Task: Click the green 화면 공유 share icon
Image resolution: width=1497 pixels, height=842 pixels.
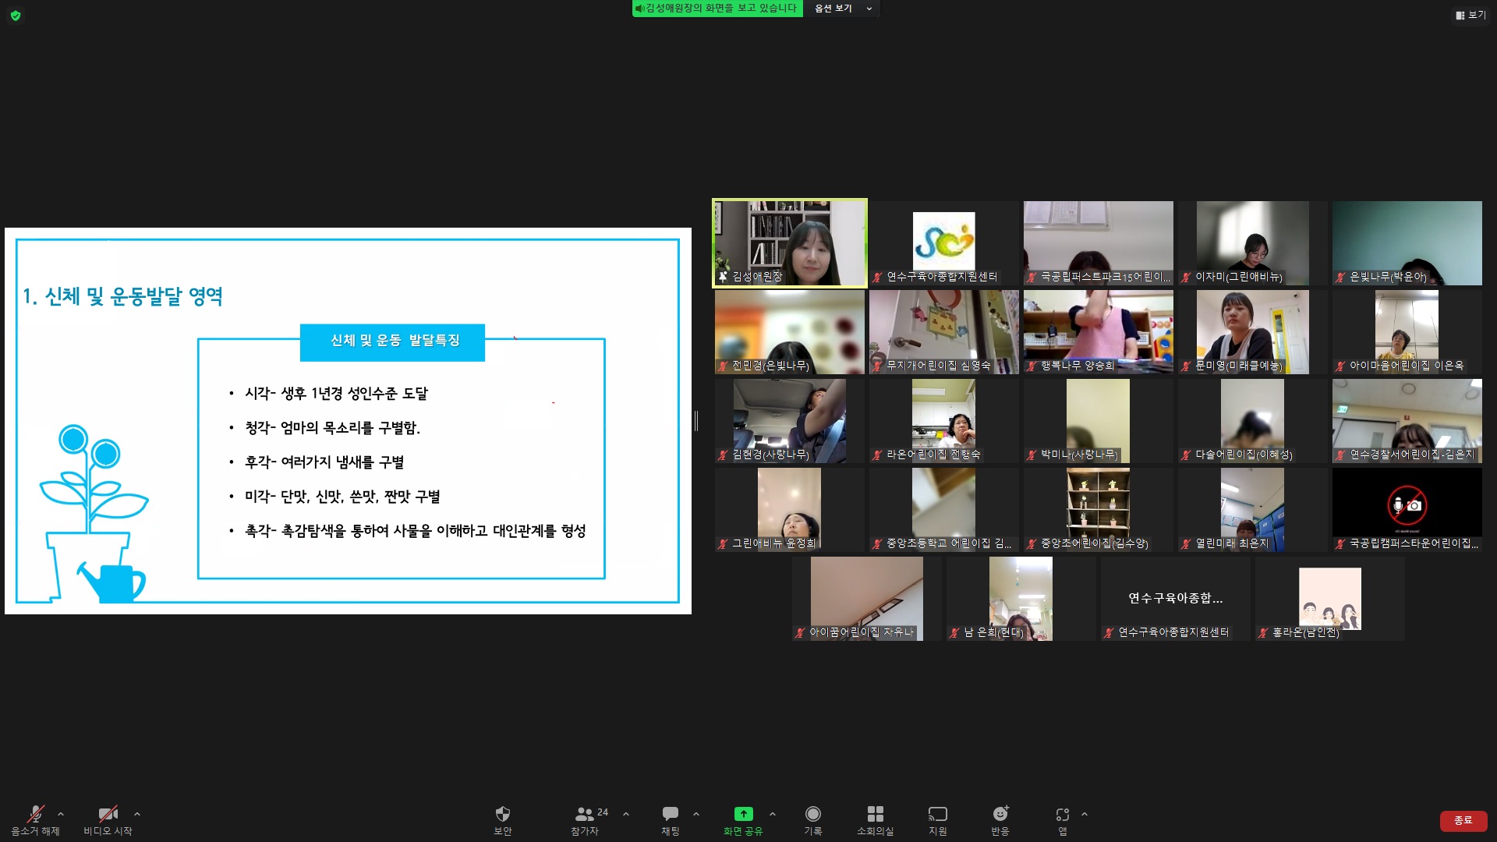Action: tap(743, 814)
